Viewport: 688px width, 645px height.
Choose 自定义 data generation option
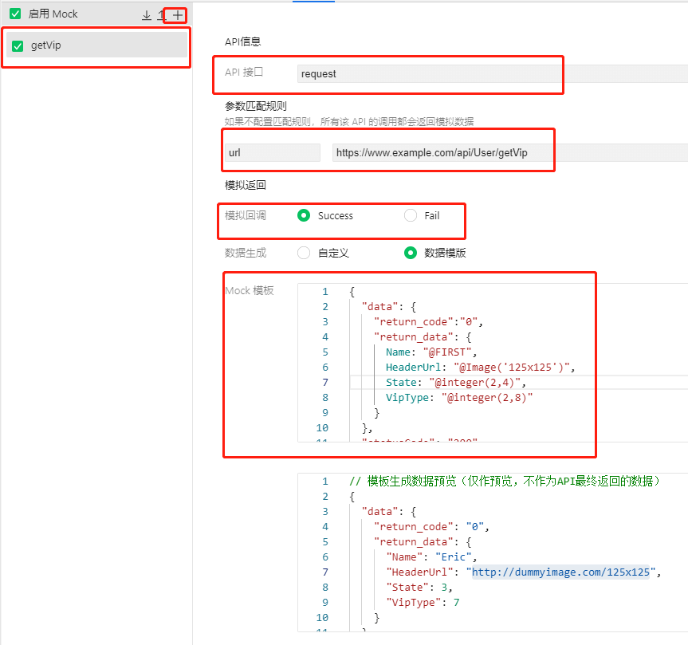click(x=304, y=253)
